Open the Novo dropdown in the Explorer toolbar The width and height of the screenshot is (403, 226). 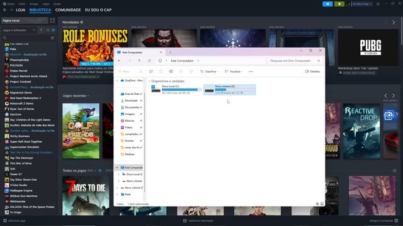[x=125, y=72]
